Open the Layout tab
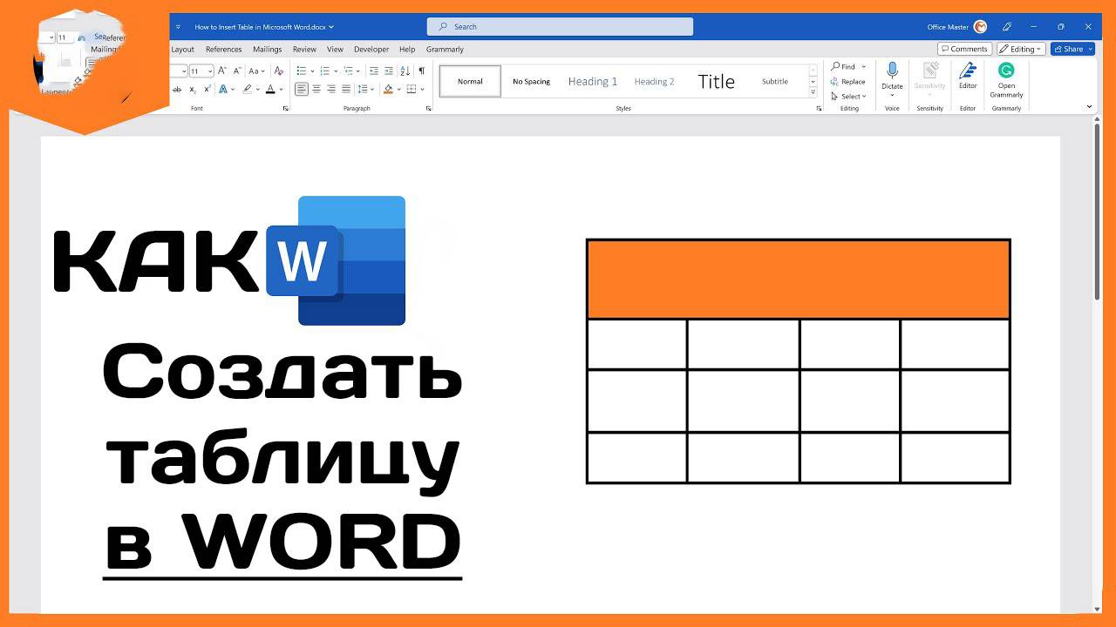1116x627 pixels. pos(182,50)
